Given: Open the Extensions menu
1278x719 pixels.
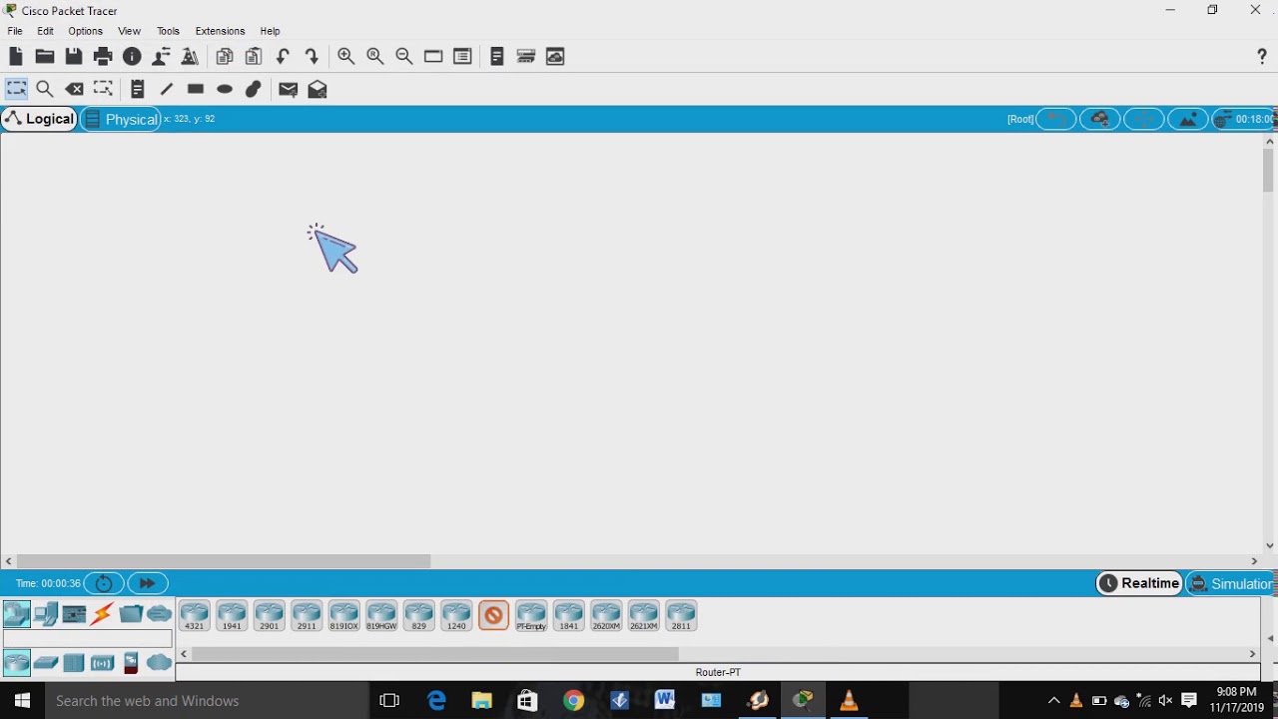Looking at the screenshot, I should pos(220,31).
